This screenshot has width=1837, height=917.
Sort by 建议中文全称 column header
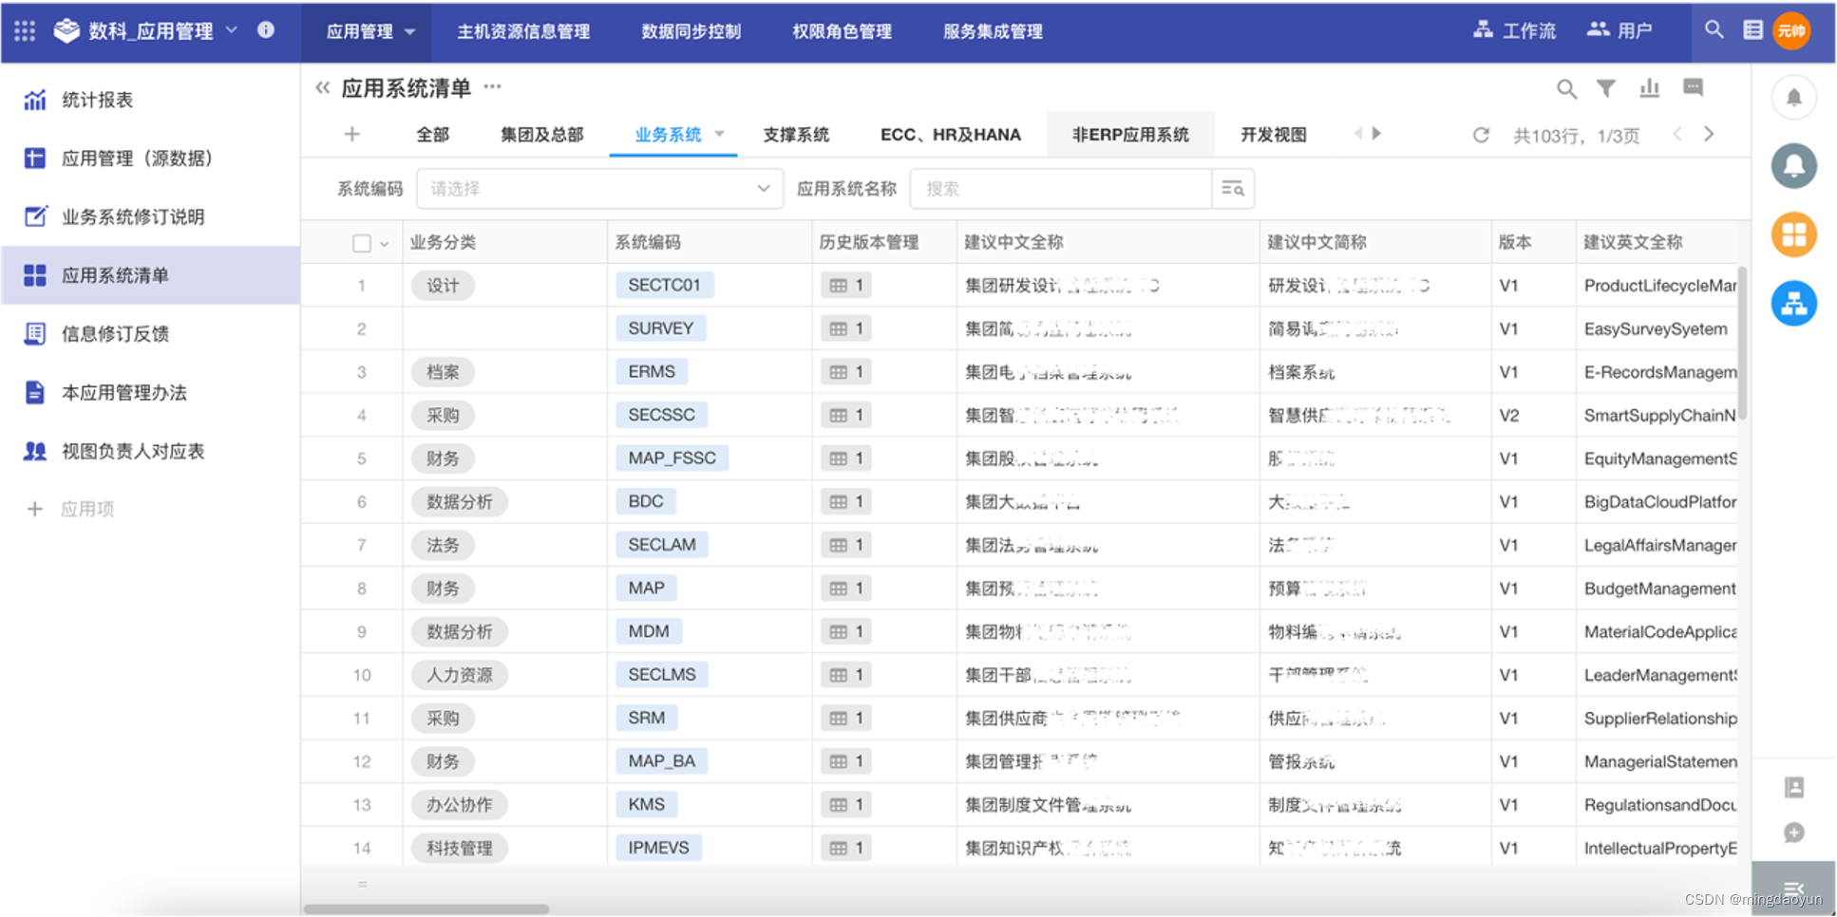click(x=1013, y=243)
